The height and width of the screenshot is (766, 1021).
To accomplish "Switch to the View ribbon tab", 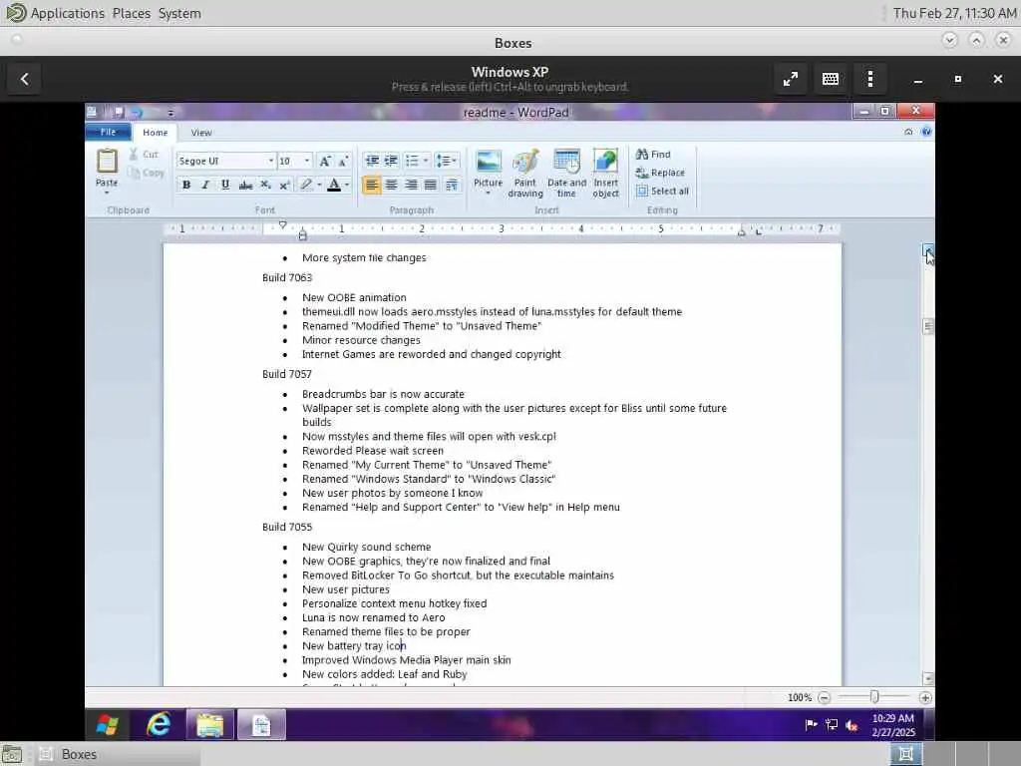I will click(x=201, y=133).
